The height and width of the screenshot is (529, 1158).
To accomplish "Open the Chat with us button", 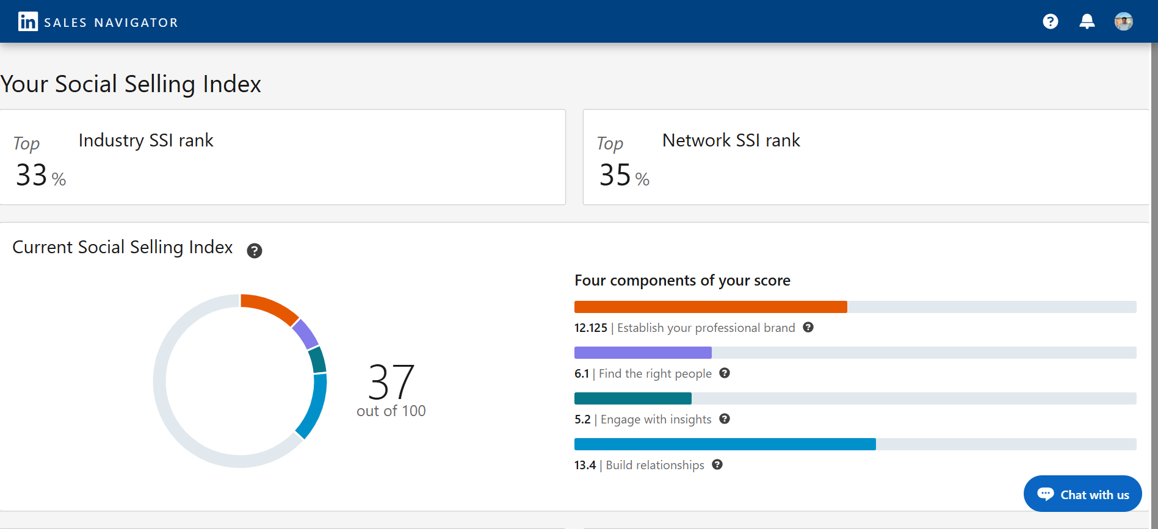I will coord(1082,494).
